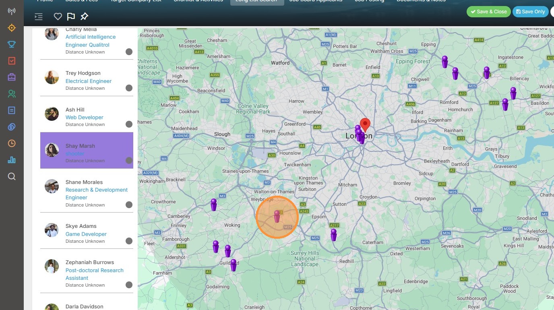554x310 pixels.
Task: Click the flag icon in toolbar
Action: 71,17
